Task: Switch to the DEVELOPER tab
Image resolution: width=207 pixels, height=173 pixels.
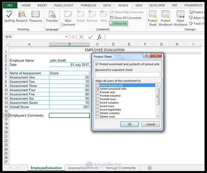Action: (157, 5)
